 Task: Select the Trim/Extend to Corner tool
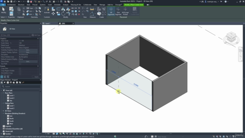(x=68, y=14)
